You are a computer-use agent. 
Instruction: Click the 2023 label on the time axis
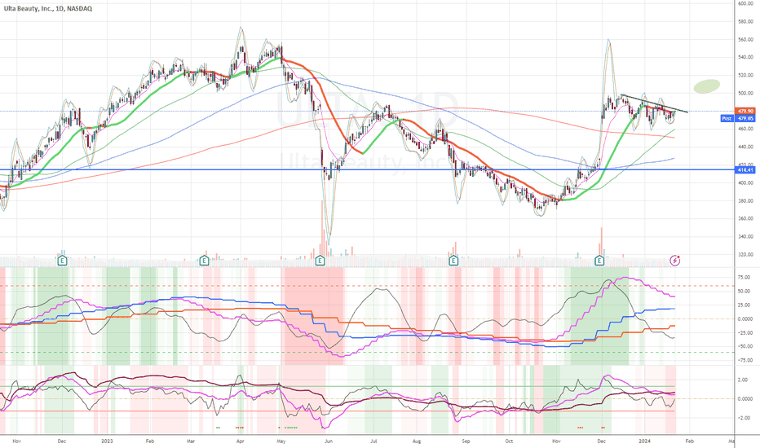[107, 441]
